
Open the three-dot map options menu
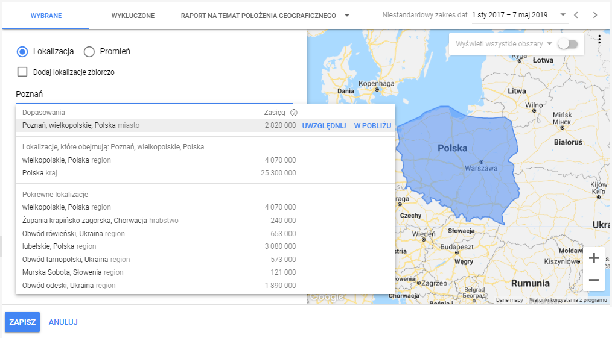pyautogui.click(x=599, y=40)
